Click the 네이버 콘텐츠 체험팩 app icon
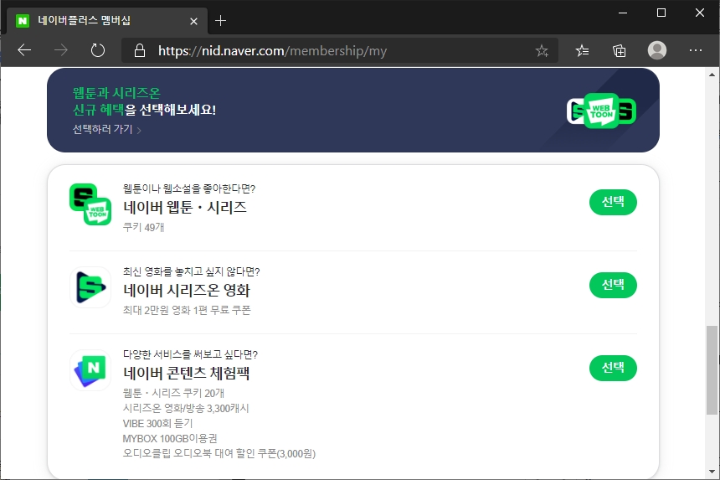This screenshot has width=720, height=480. click(x=90, y=370)
